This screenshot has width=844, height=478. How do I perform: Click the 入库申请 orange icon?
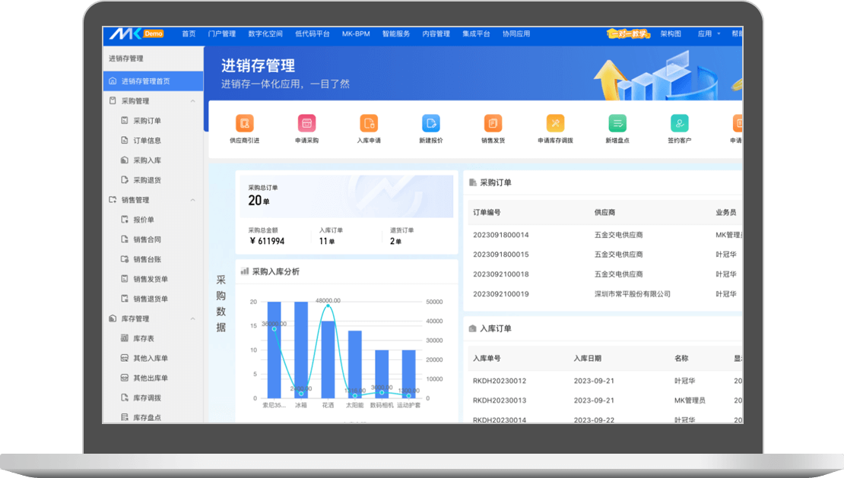(369, 123)
